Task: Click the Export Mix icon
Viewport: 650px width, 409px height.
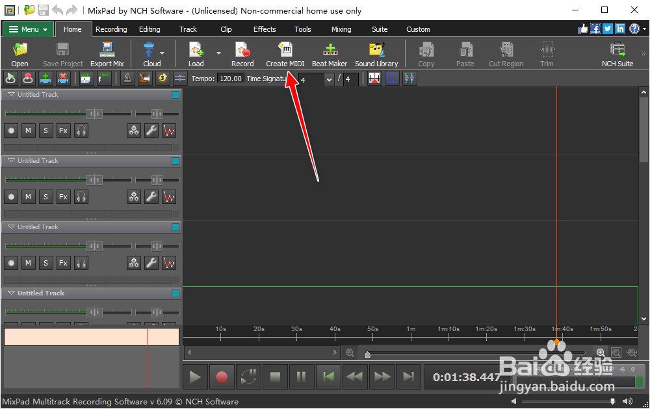Action: 107,54
